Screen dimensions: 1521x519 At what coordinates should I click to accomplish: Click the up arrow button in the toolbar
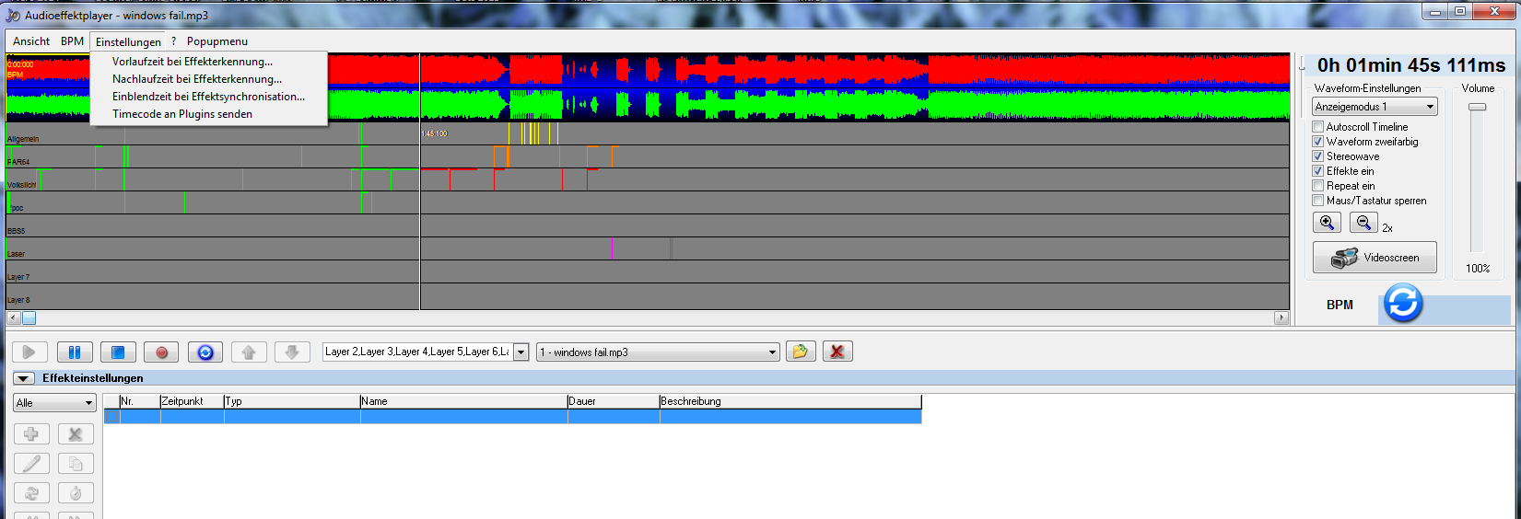249,352
